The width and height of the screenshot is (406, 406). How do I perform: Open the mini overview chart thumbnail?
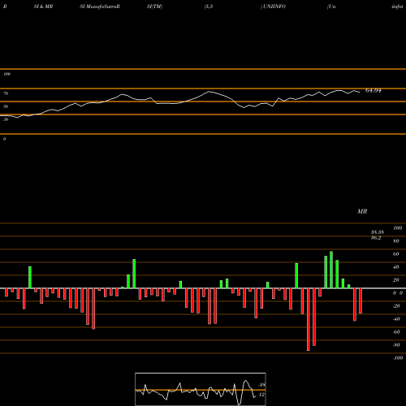(x=201, y=389)
